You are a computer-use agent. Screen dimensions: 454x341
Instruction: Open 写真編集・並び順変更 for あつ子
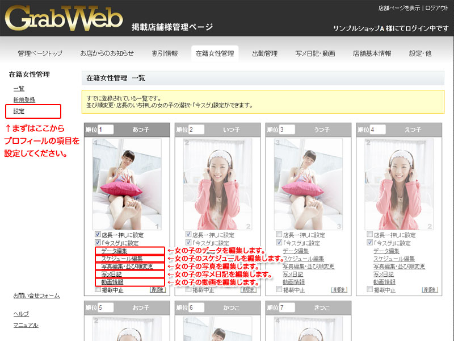point(127,266)
